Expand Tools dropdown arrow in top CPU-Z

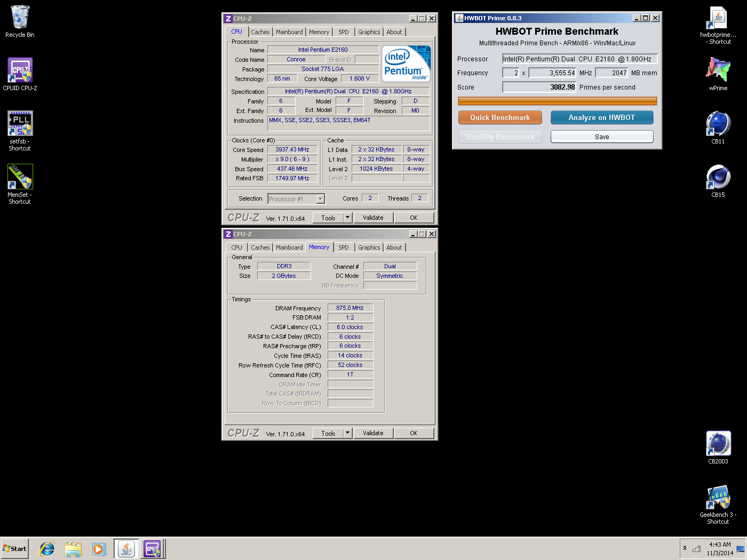click(x=347, y=218)
